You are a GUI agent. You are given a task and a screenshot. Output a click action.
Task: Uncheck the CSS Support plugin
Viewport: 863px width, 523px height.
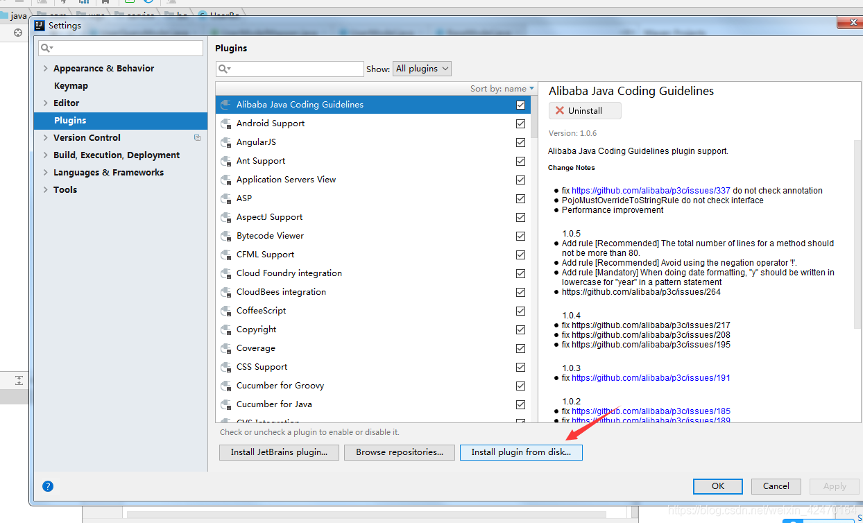pos(520,367)
